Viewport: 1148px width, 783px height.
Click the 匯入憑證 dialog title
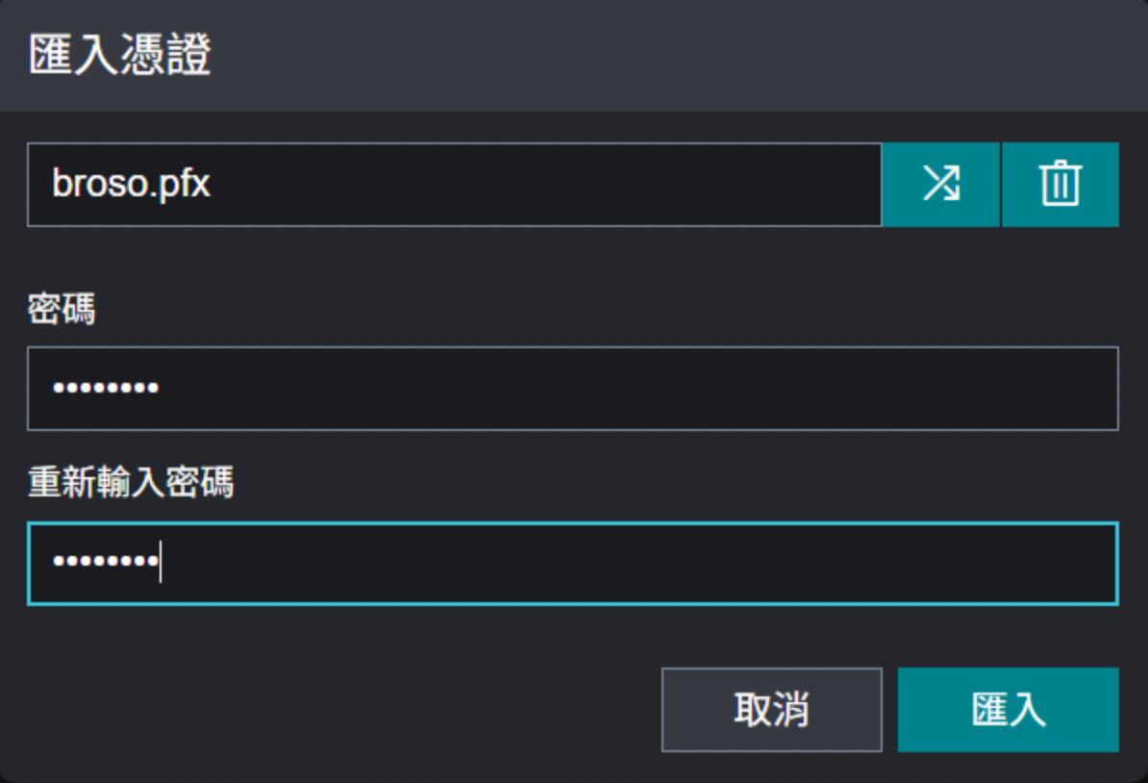pos(120,56)
